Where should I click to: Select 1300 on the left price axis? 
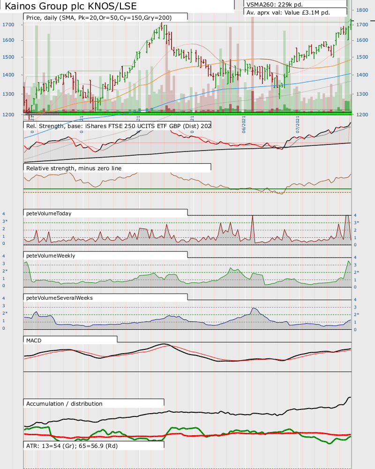coord(8,94)
